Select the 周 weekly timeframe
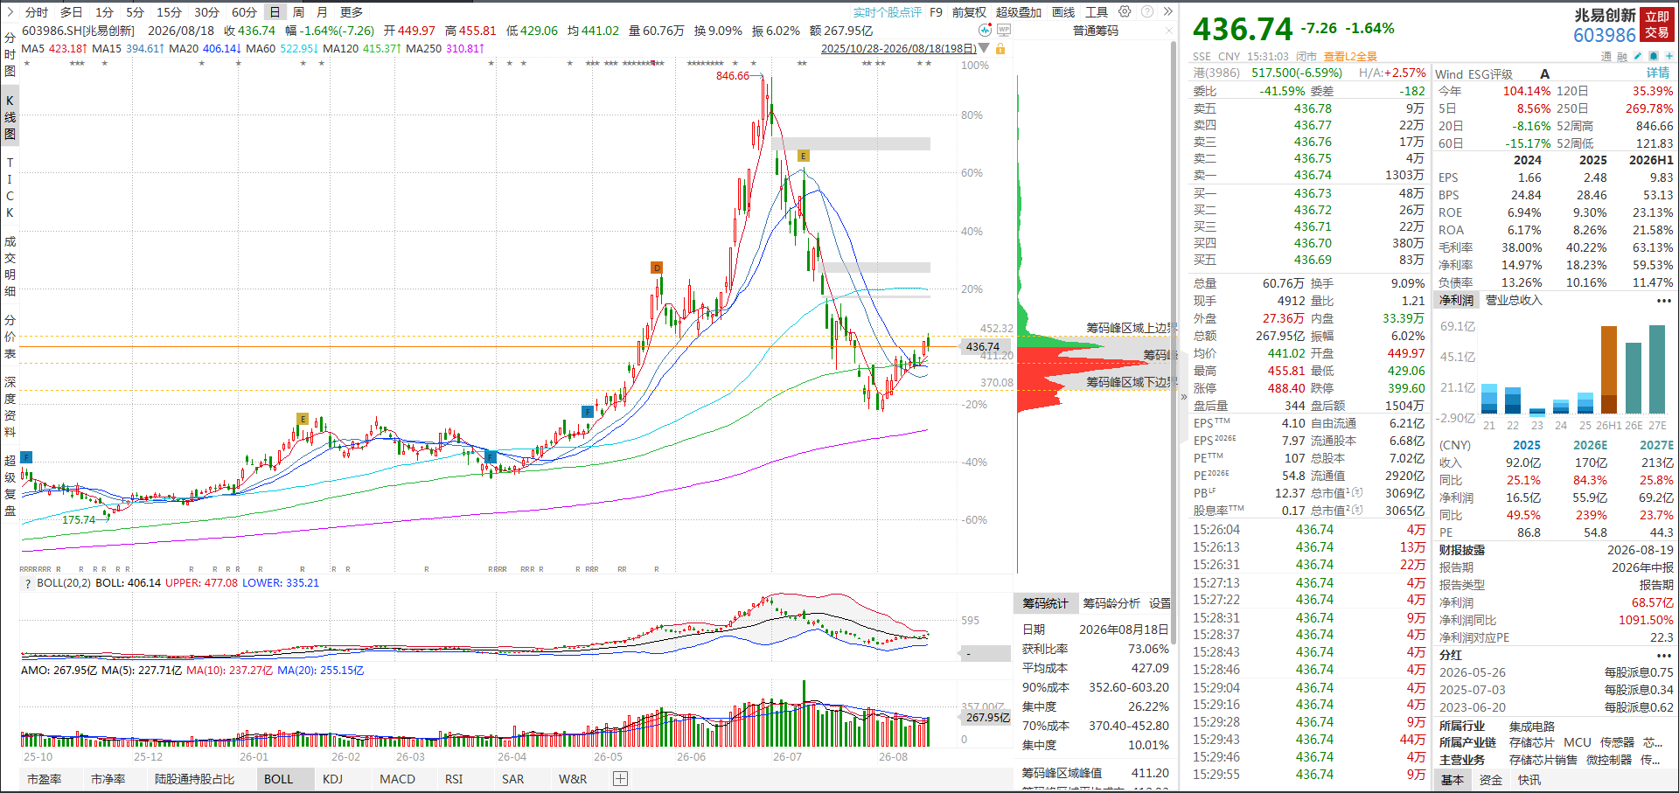Viewport: 1679px width, 793px height. pos(298,12)
